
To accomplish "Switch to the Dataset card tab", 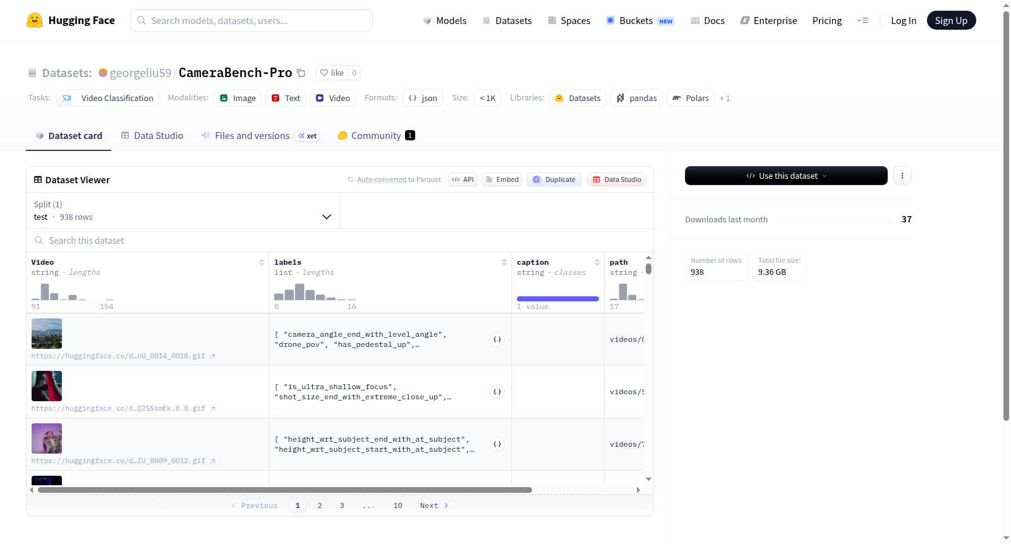I will (69, 135).
